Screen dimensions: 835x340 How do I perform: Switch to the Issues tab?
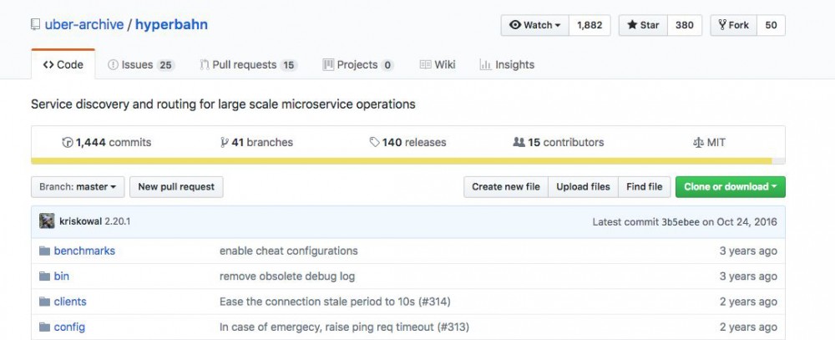[x=141, y=65]
